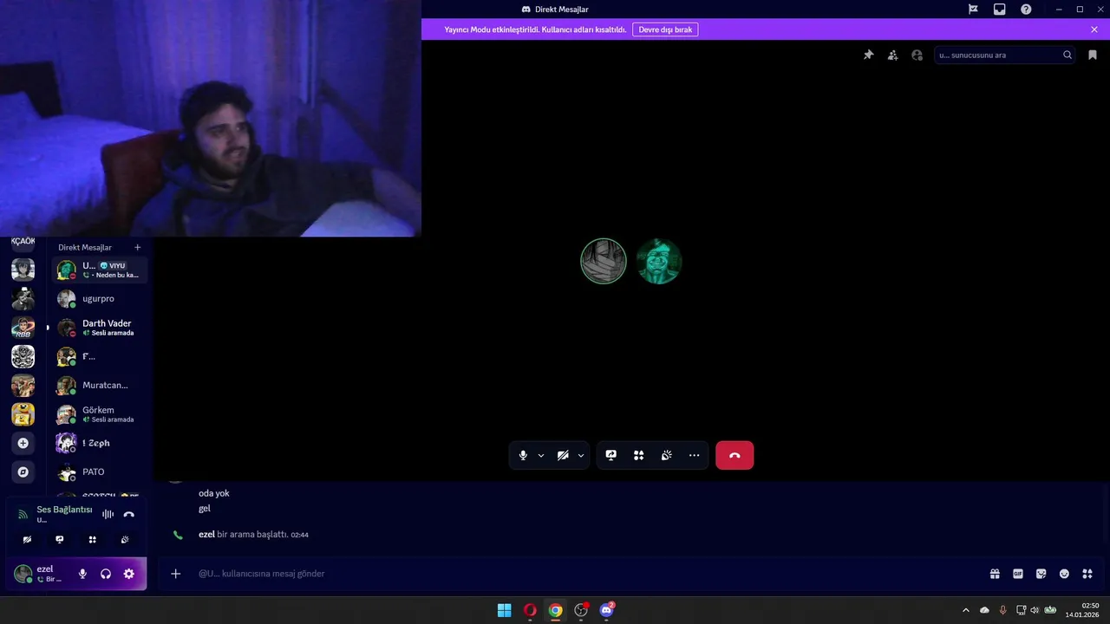Open gift Nitro icon

click(995, 574)
